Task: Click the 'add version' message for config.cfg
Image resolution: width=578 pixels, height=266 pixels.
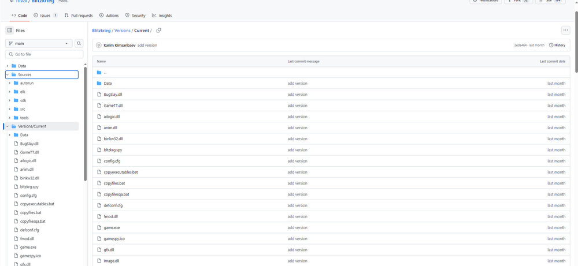Action: coord(298,161)
